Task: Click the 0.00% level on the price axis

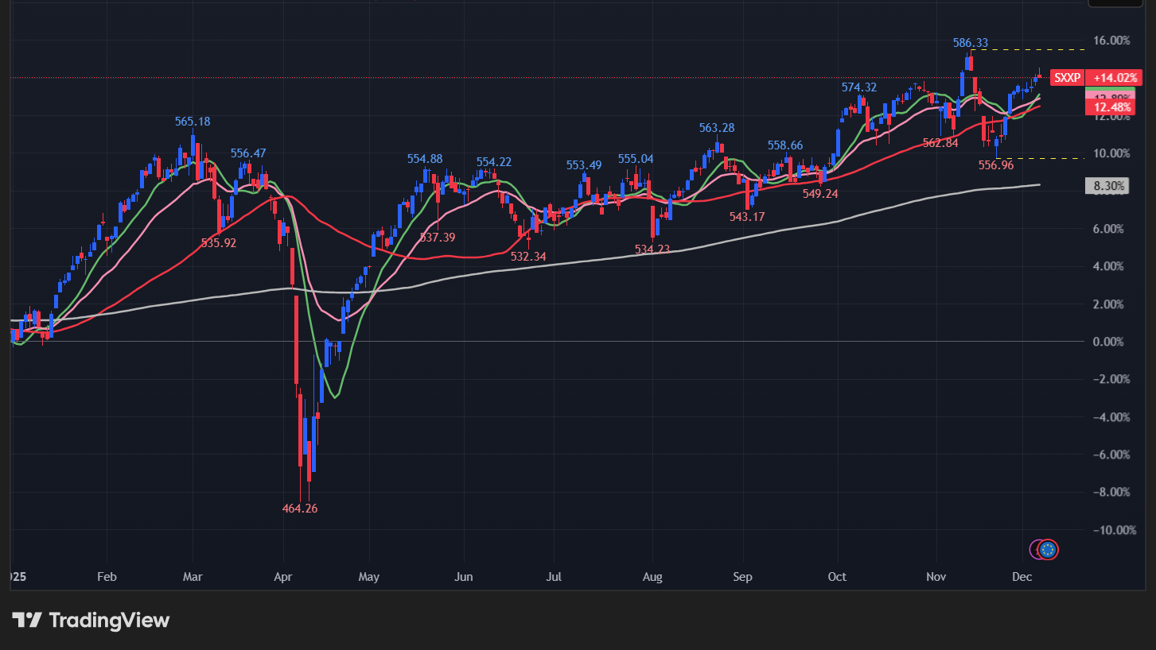Action: 1109,341
